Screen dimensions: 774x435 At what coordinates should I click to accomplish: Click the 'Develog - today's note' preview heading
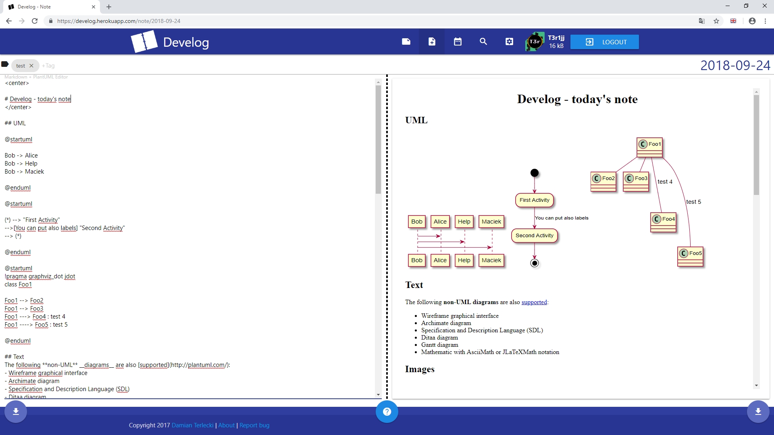[x=577, y=99]
